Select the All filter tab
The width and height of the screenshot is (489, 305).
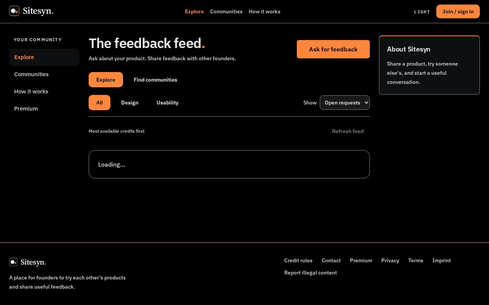(x=99, y=103)
